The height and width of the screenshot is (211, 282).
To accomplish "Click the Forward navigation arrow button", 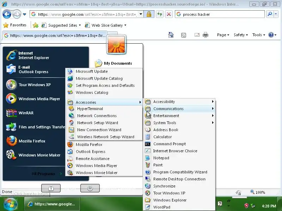I will [x=17, y=14].
